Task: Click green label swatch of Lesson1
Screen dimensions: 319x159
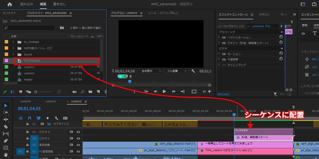Action: 6,67
